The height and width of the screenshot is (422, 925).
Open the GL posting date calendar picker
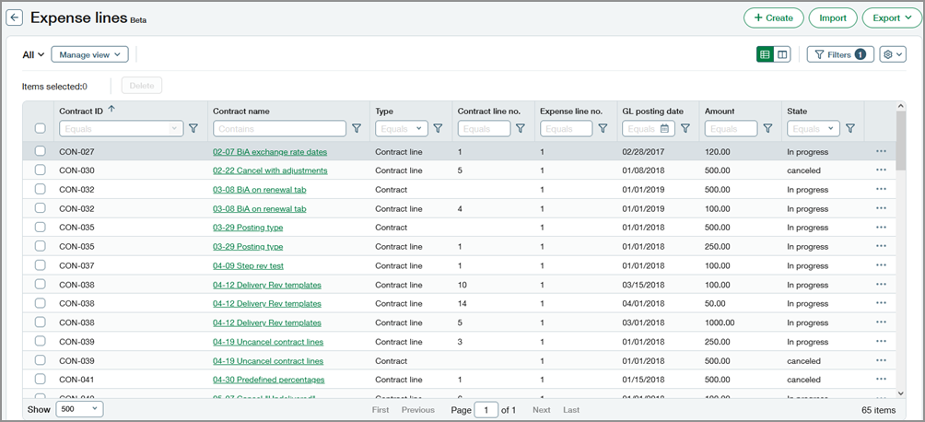pos(665,129)
